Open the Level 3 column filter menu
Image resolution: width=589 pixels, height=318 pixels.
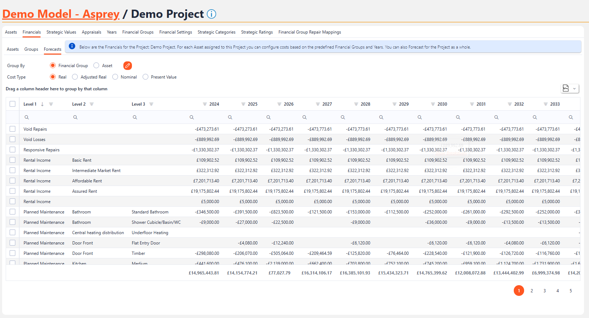151,104
